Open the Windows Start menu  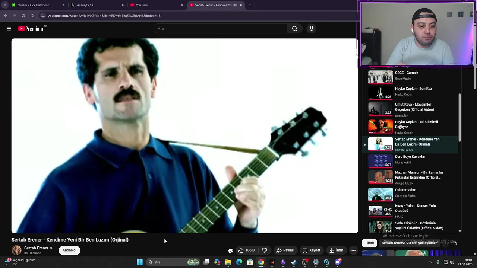click(140, 262)
